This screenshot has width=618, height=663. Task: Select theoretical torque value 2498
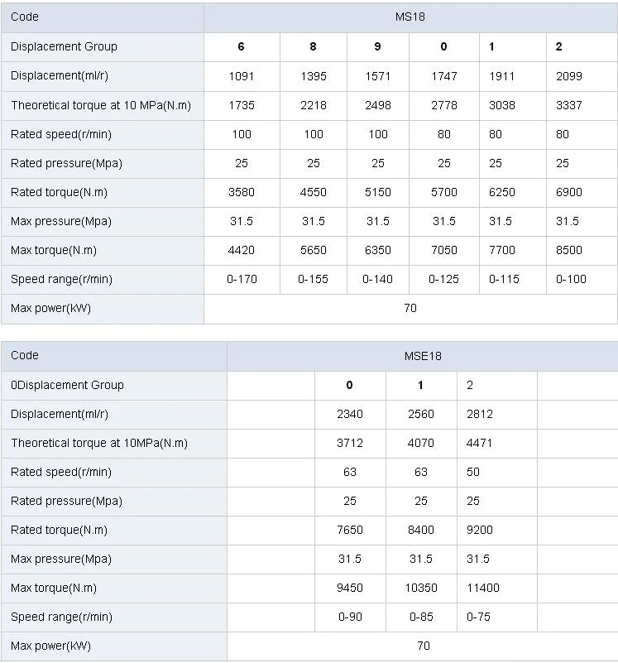pos(378,105)
